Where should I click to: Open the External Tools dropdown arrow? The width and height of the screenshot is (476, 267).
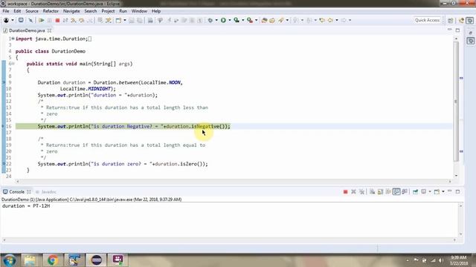click(257, 20)
